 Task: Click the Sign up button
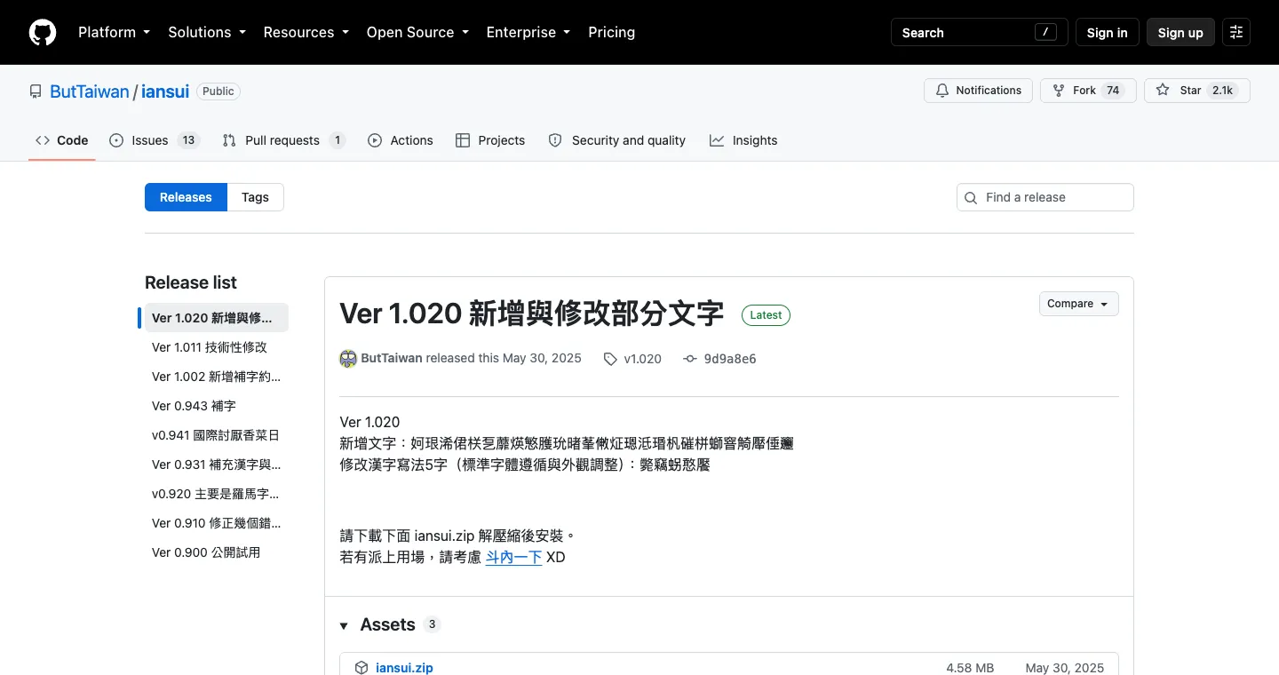[1180, 32]
